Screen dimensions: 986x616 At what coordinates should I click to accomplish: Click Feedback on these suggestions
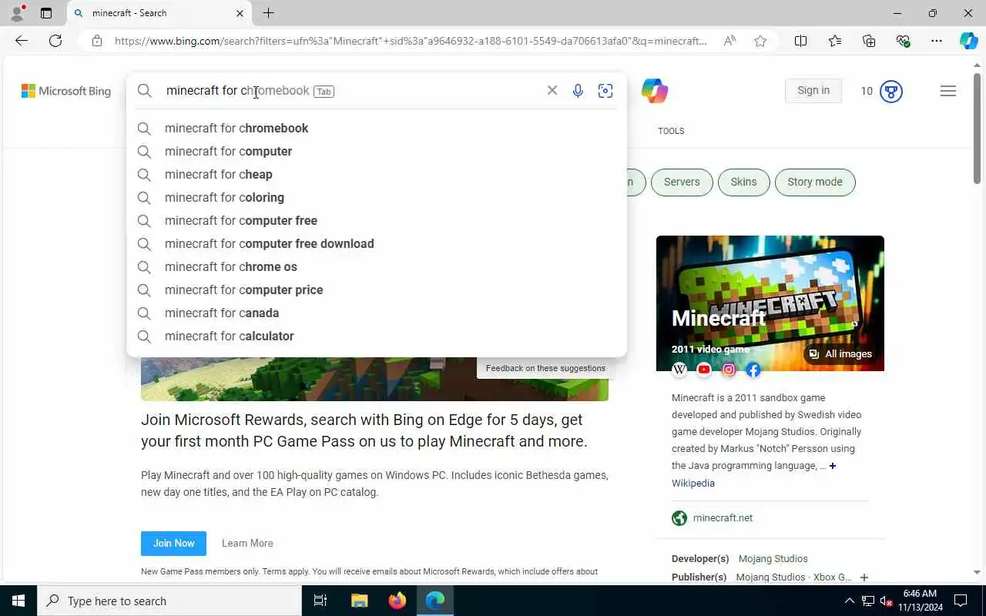[545, 368]
